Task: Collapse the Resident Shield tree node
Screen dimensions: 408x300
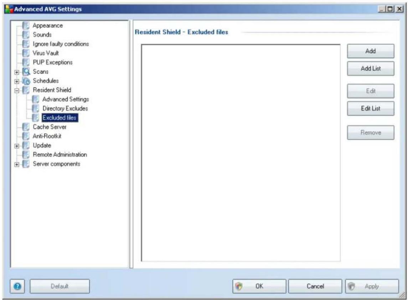Action: 17,90
